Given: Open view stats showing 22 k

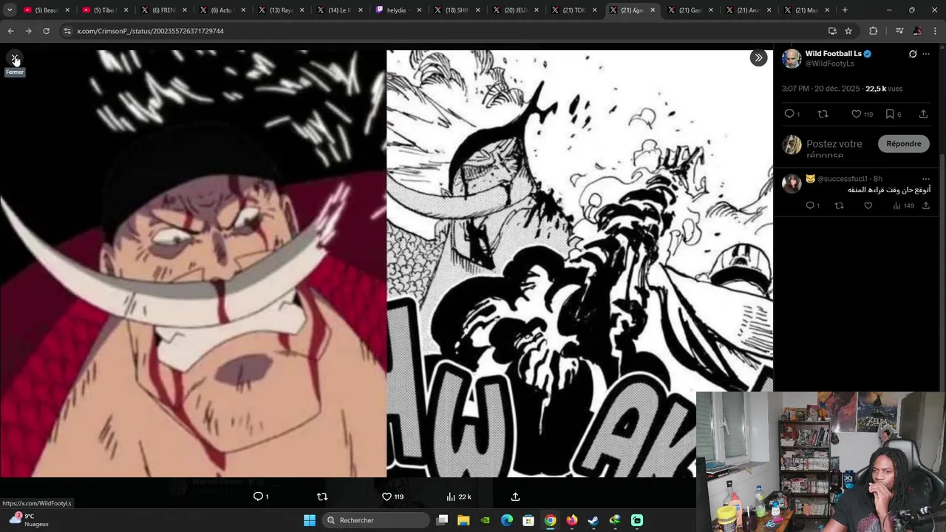Looking at the screenshot, I should pyautogui.click(x=458, y=497).
